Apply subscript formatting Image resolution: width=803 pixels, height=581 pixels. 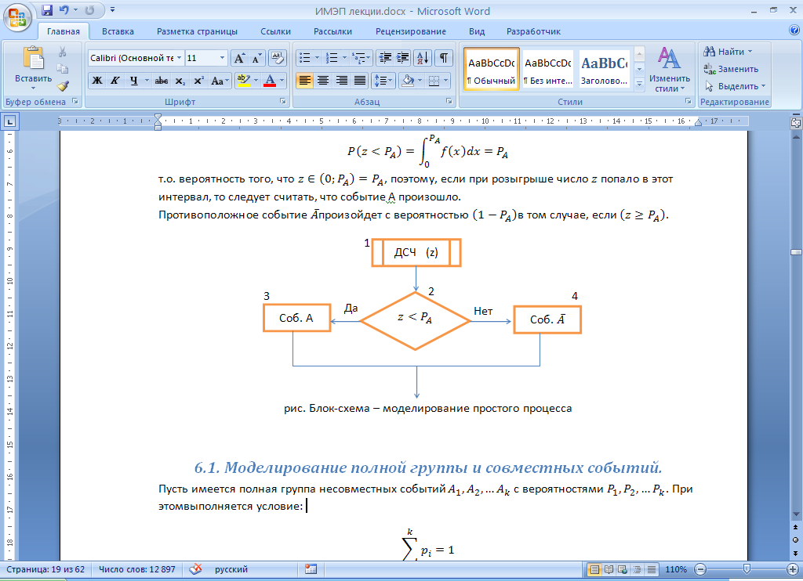(180, 81)
